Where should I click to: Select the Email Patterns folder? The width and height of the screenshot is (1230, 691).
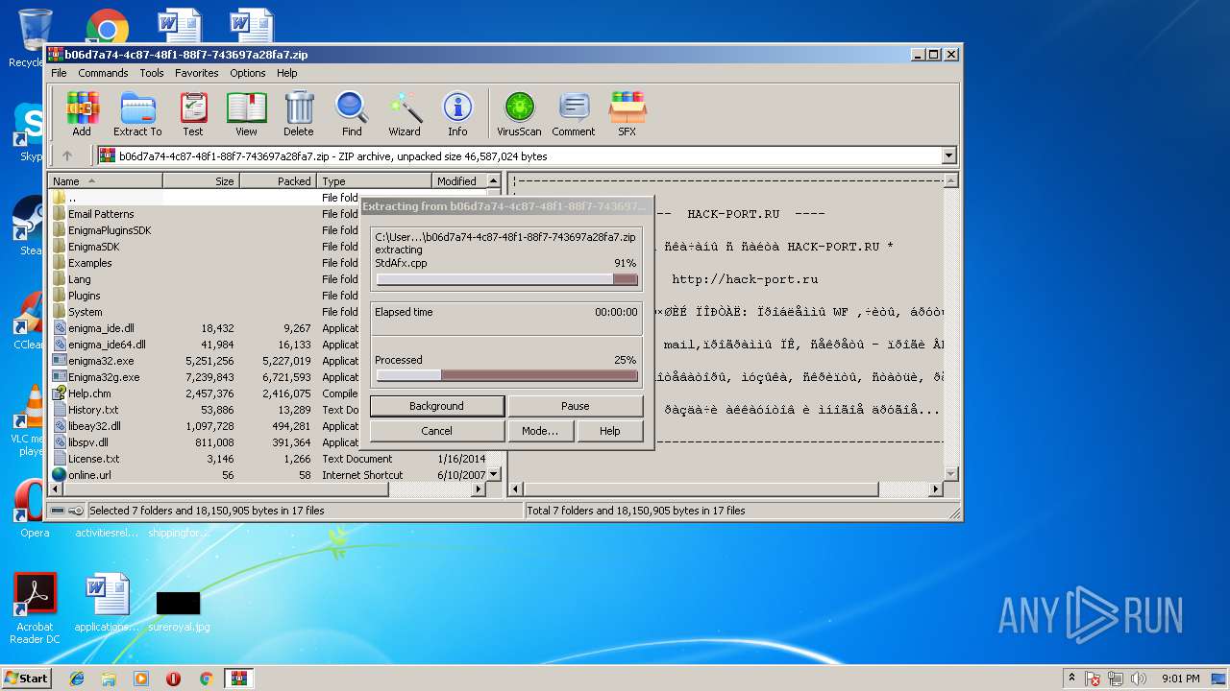coord(101,214)
